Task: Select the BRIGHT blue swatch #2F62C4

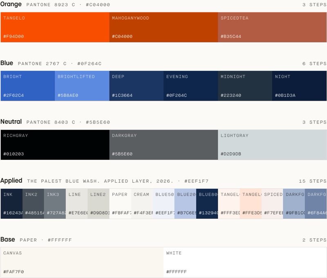Action: [x=28, y=86]
